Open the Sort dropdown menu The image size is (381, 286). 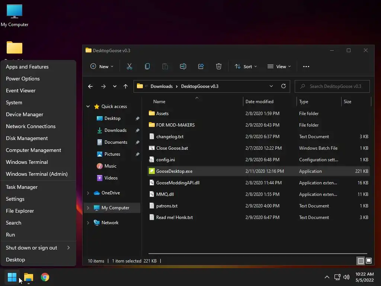(x=246, y=66)
